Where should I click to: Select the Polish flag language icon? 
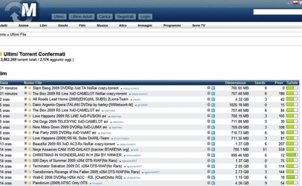click(x=296, y=3)
